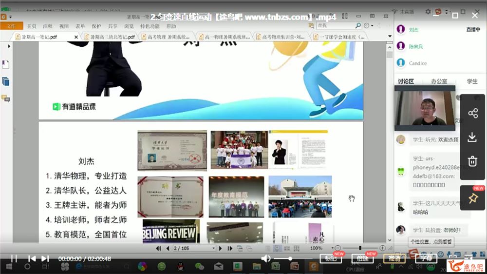Open the search settings gear dropdown
The image size is (487, 274).
point(368,25)
